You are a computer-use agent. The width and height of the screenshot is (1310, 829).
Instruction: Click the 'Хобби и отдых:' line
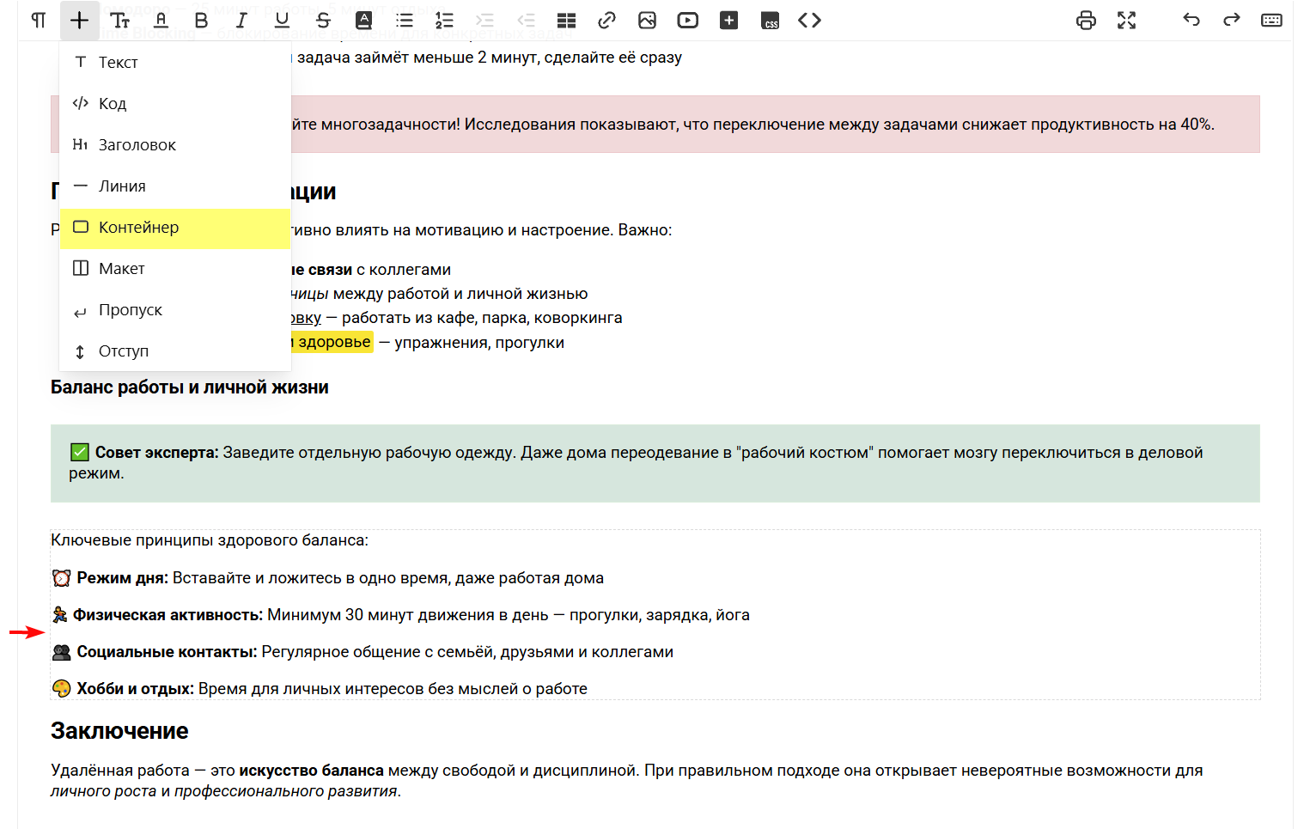coord(320,689)
